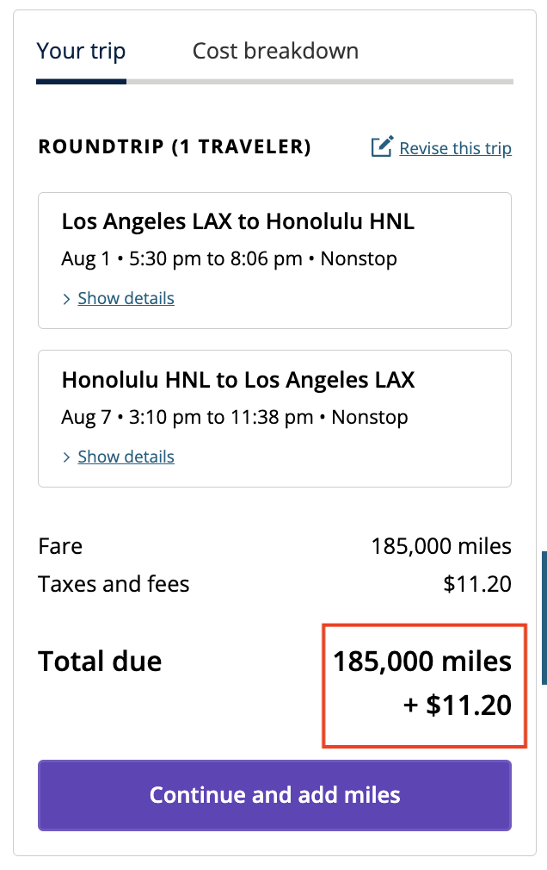Click the $11.20 value in the Taxes and fees row
547x870 pixels.
tap(477, 584)
